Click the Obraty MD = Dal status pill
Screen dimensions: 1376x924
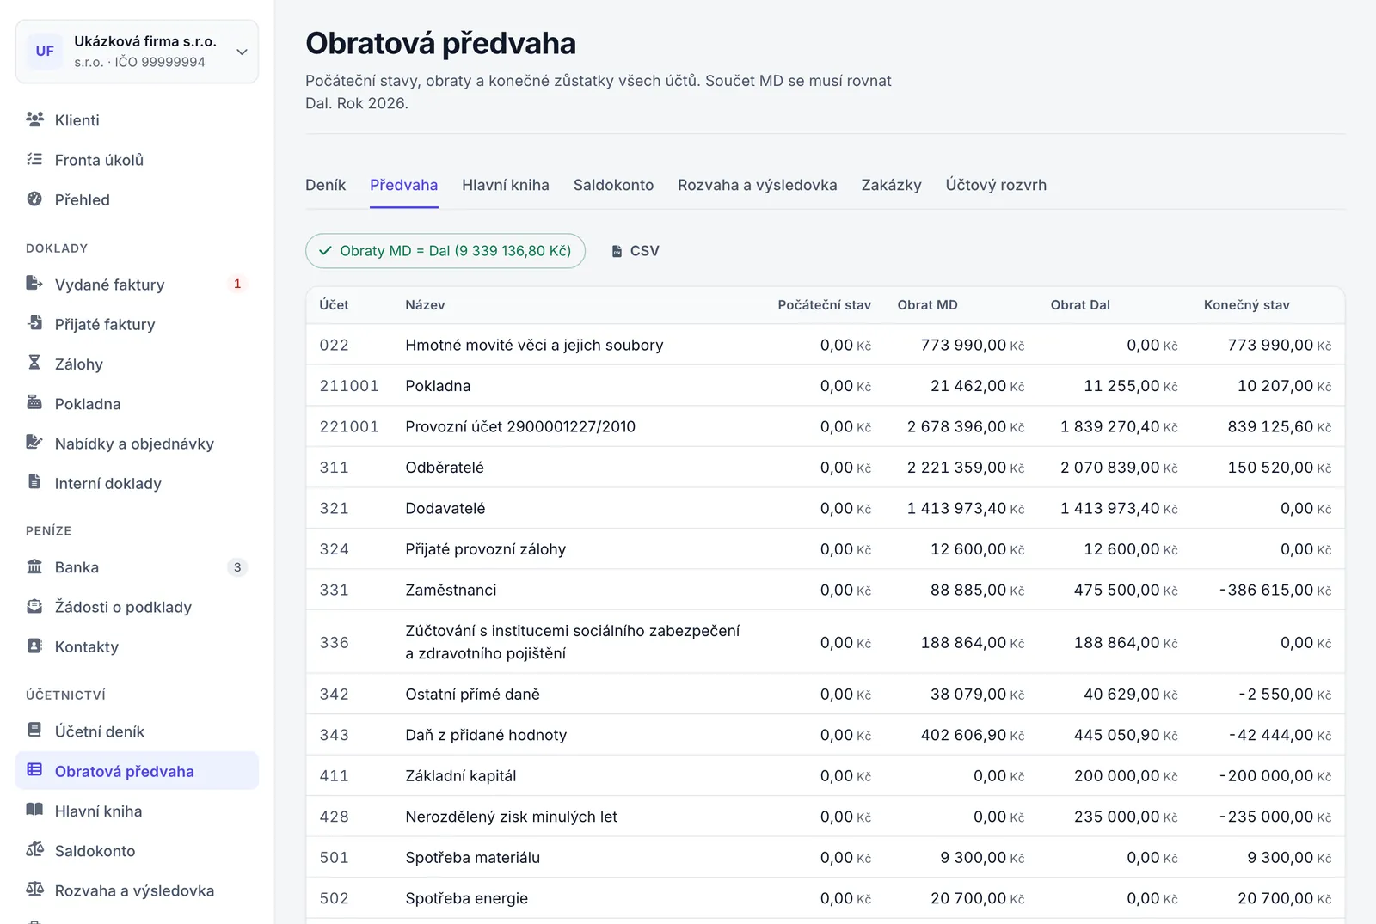pyautogui.click(x=445, y=251)
